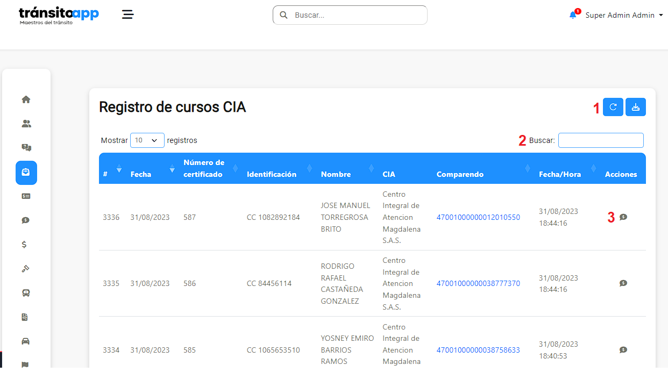Click row number 3335
668x372 pixels.
111,283
